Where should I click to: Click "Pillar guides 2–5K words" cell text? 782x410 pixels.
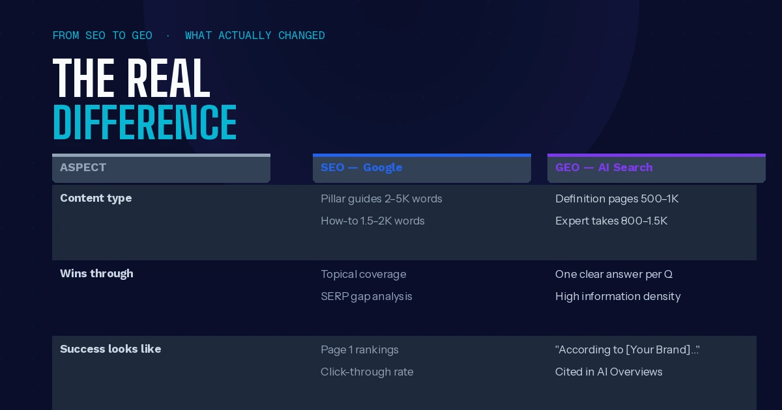(381, 199)
